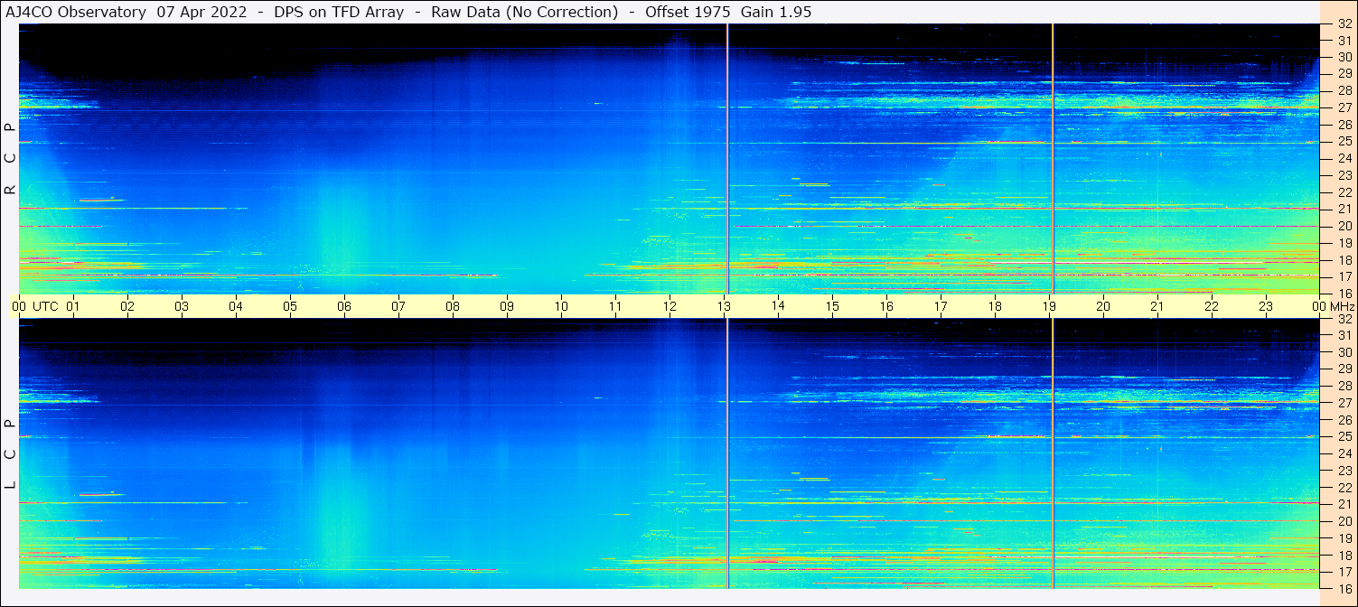Pick hour '20' on the time axis
Viewport: 1358px width, 607px height.
coord(1103,306)
